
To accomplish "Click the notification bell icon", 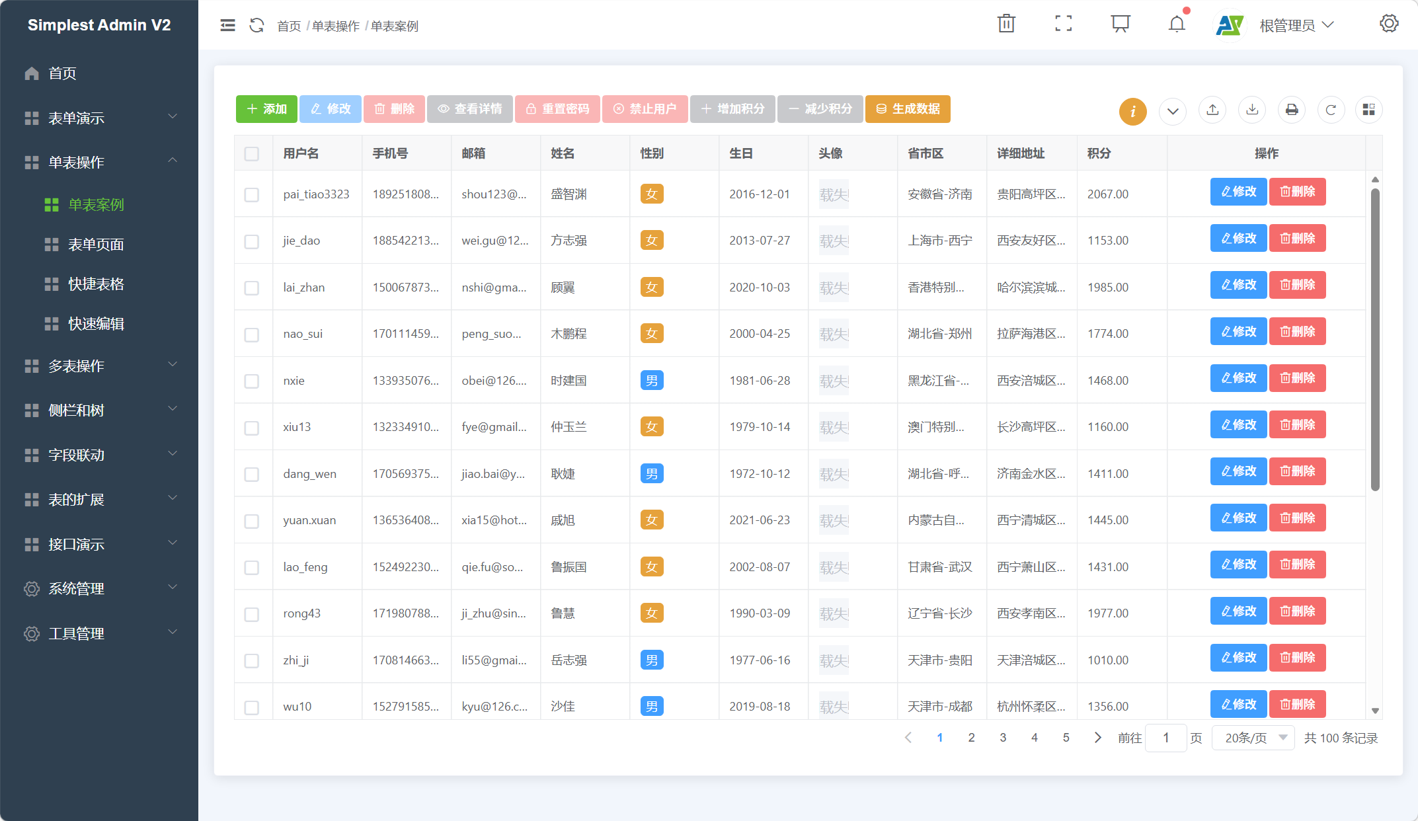I will click(1177, 23).
